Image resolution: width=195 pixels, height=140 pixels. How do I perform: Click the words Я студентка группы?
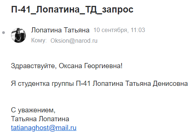[x=42, y=84]
